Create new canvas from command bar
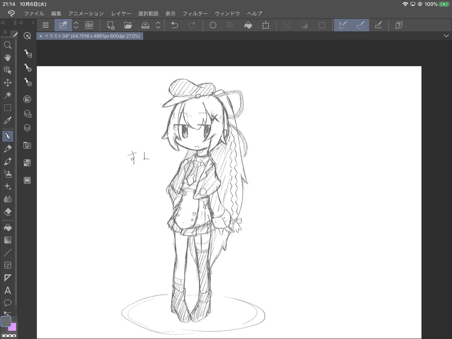 tap(111, 25)
